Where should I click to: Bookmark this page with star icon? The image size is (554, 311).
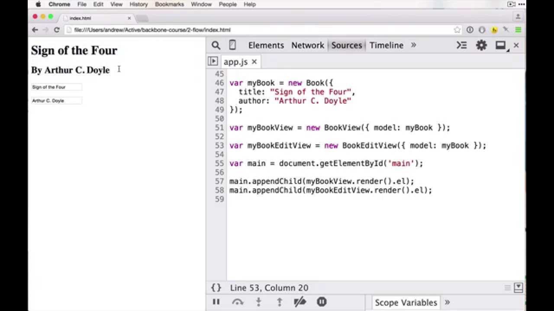[x=457, y=30]
